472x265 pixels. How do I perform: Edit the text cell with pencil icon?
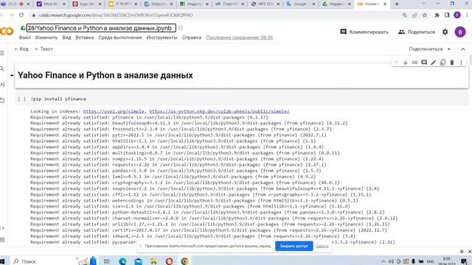(x=433, y=63)
